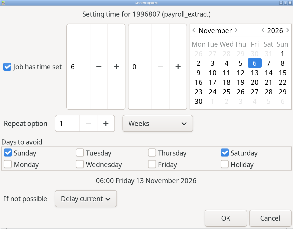Select October 26 greyed day

click(x=198, y=54)
